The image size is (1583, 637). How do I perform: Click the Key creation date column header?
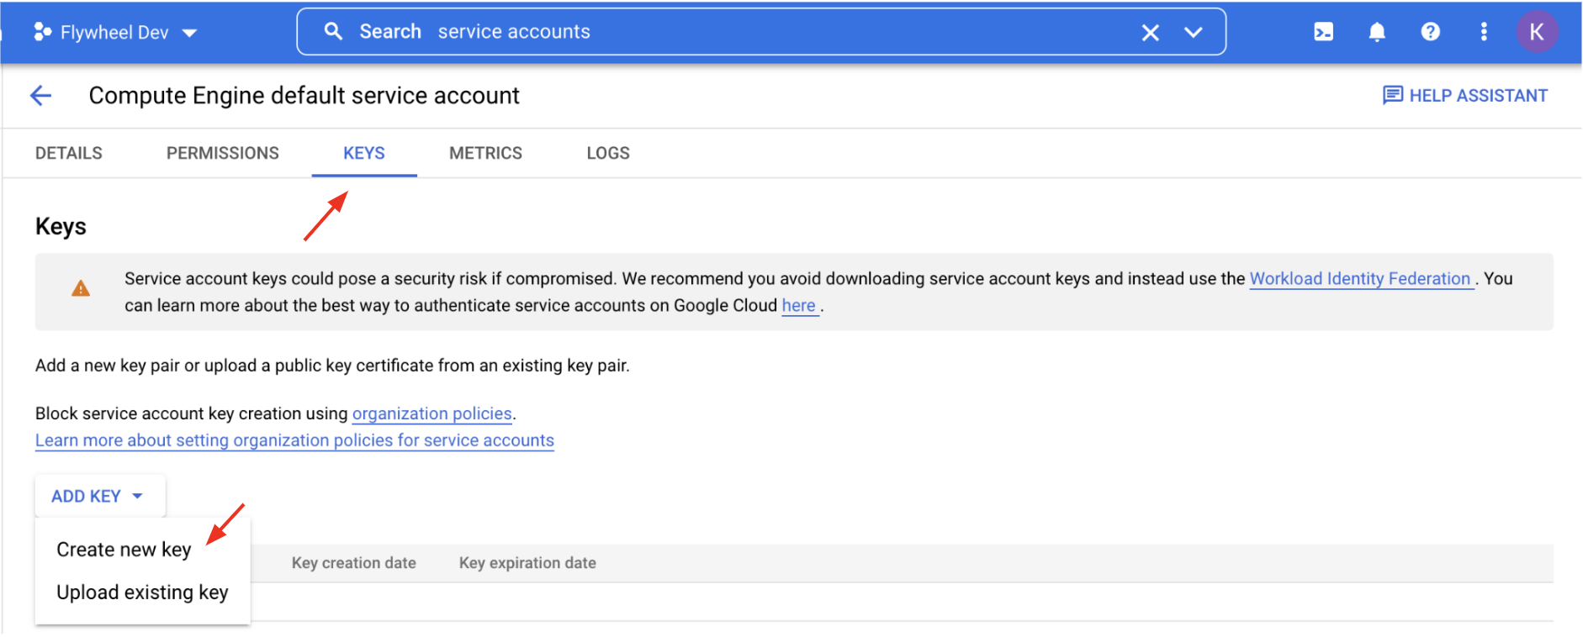click(354, 563)
